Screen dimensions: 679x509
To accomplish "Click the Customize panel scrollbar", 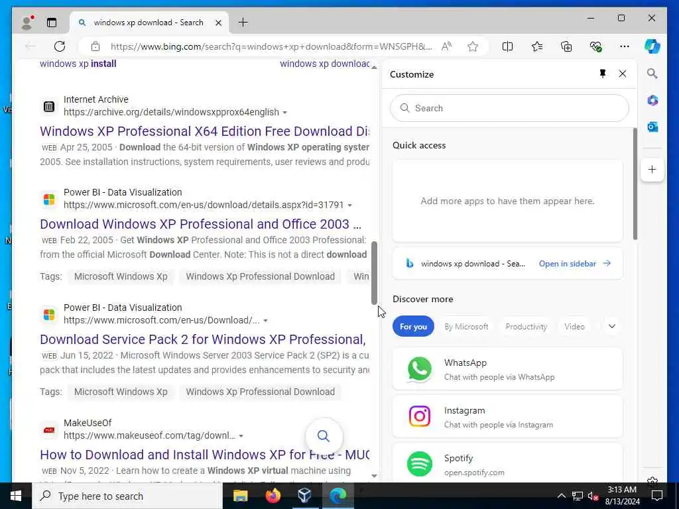I will 635,184.
